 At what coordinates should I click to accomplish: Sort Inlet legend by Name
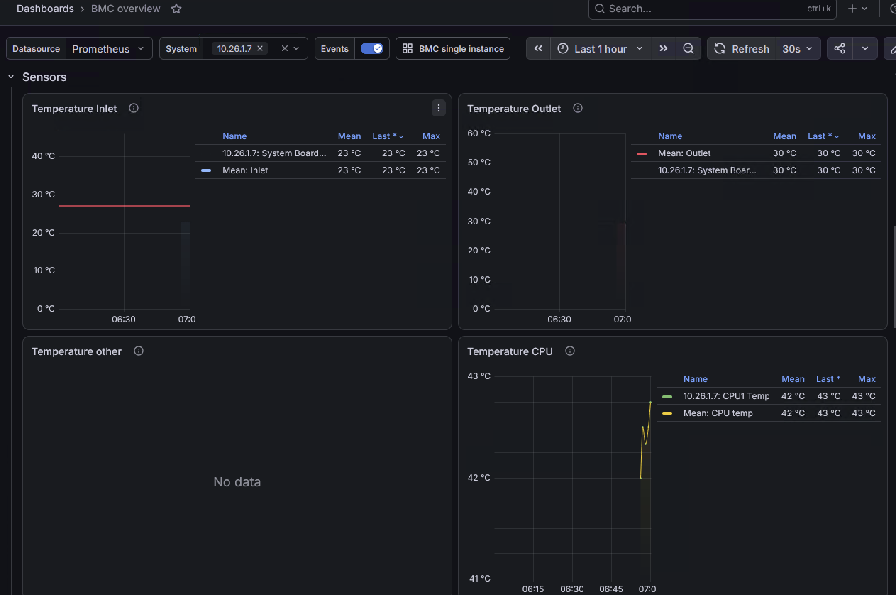234,136
